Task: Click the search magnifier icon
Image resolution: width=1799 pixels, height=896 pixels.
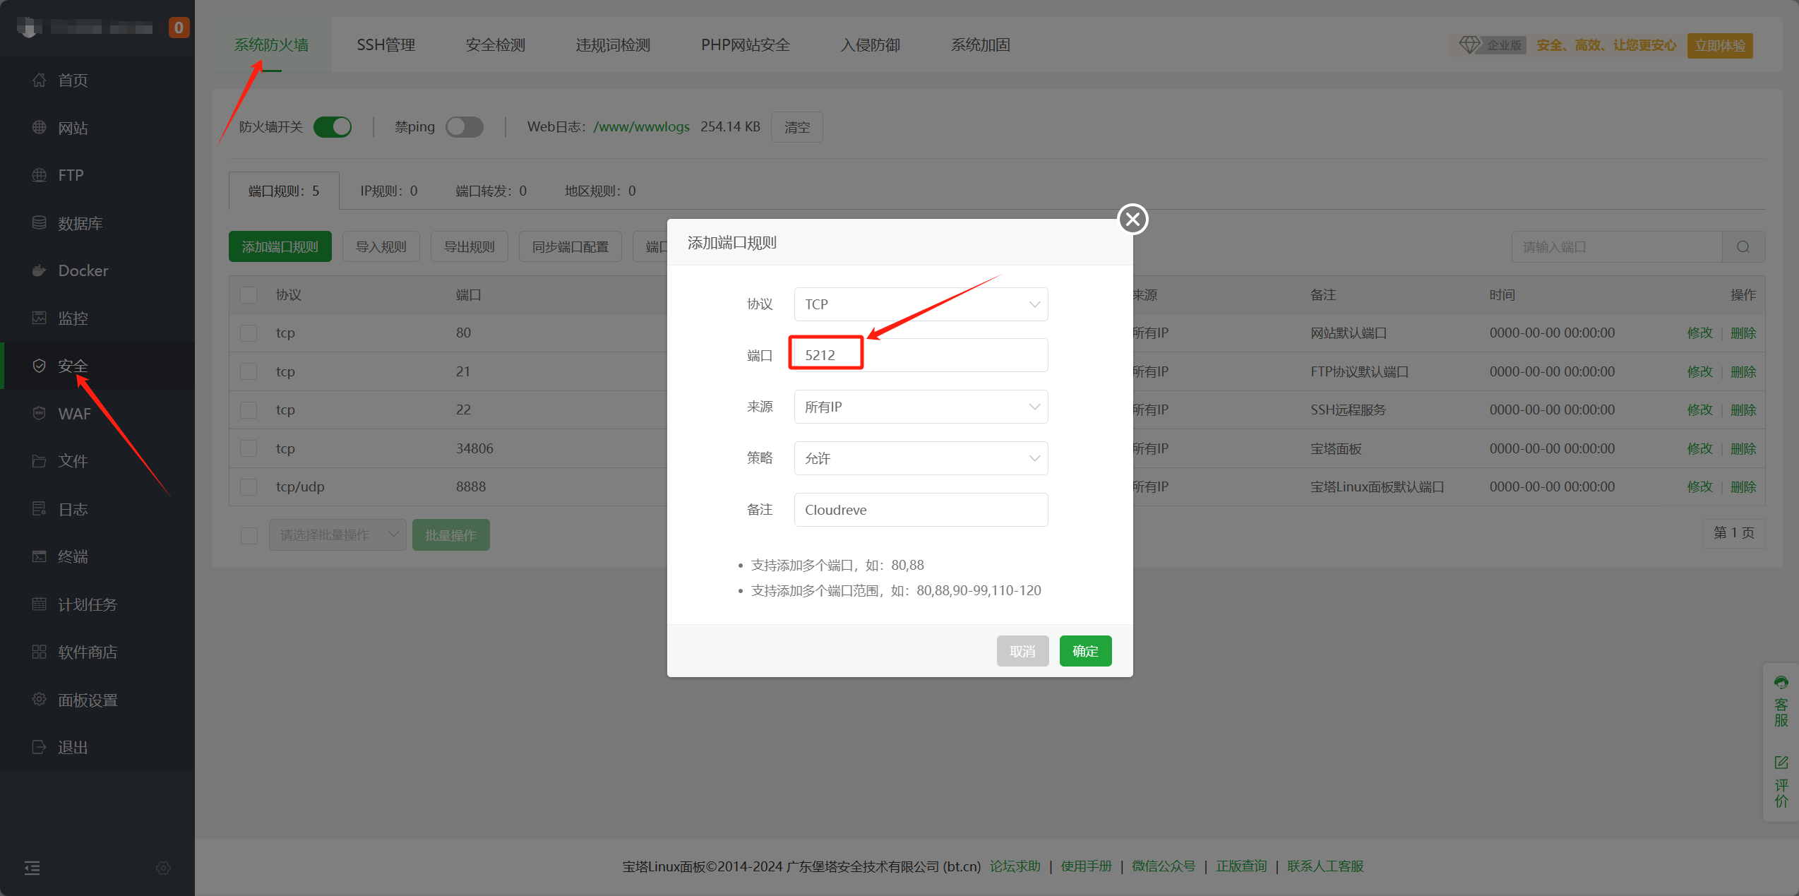Action: (x=1743, y=247)
